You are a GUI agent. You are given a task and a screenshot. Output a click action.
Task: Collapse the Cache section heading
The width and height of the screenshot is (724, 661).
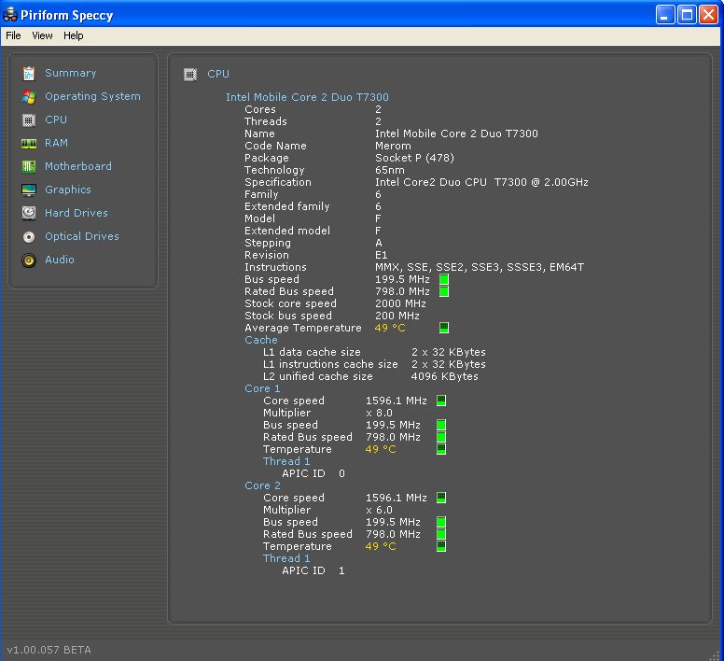coord(261,340)
